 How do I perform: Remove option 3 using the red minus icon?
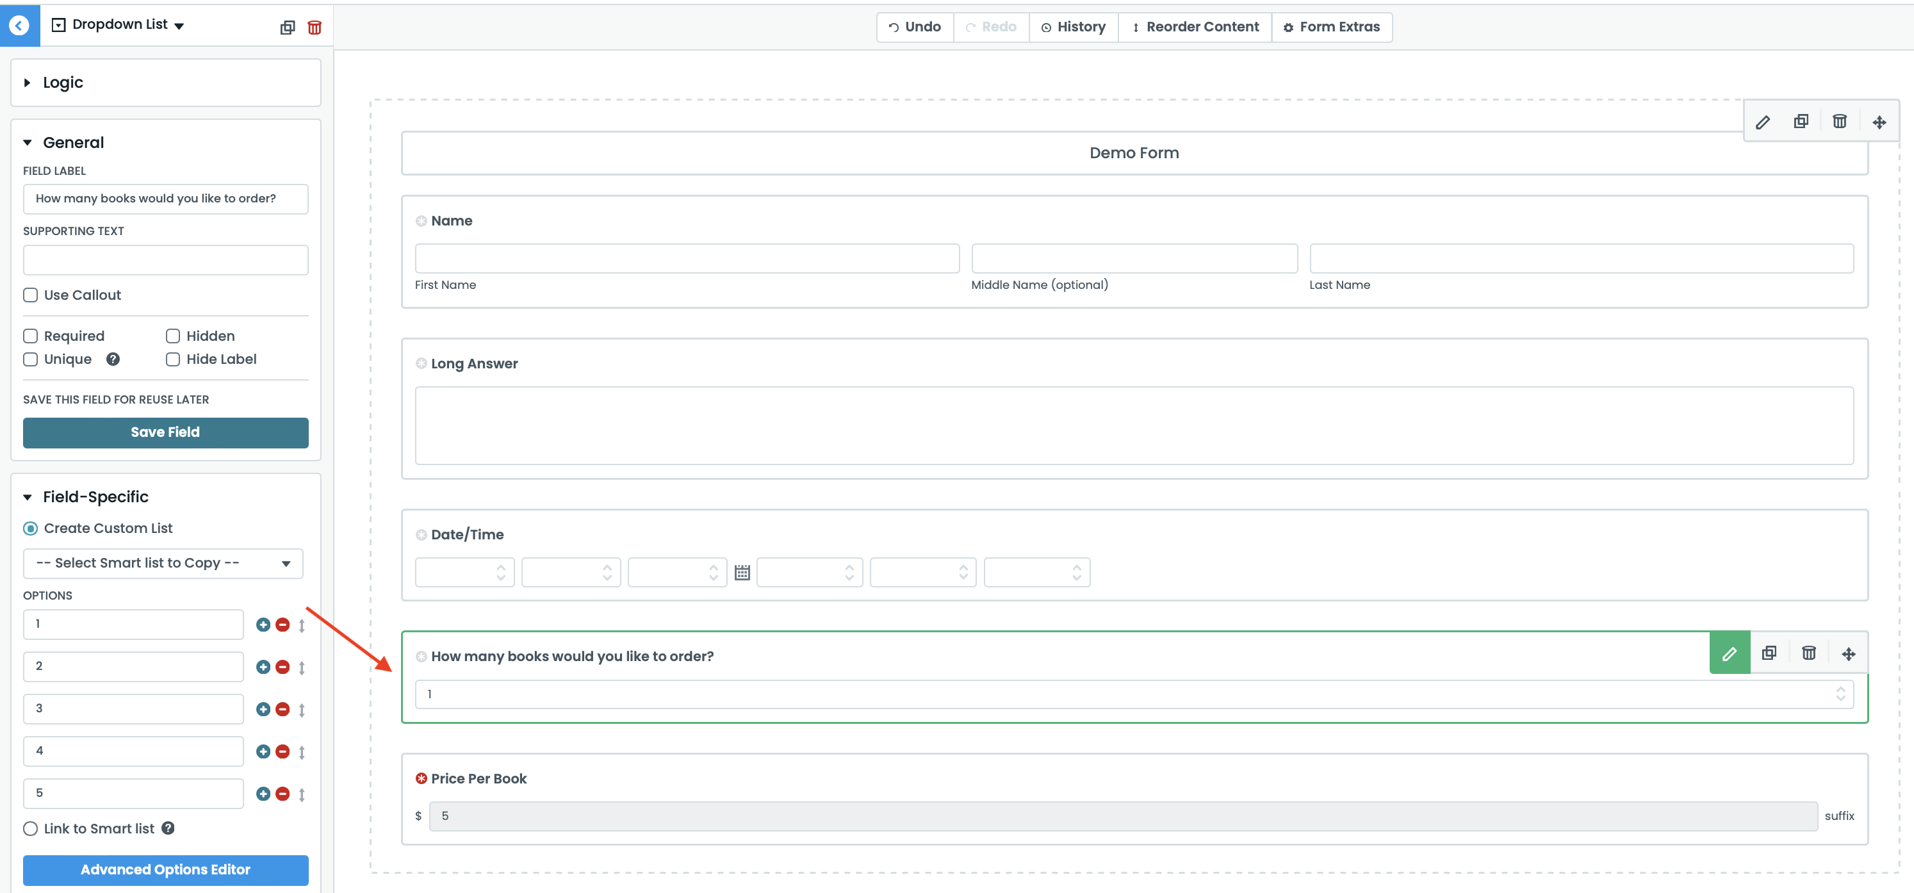[x=282, y=709]
